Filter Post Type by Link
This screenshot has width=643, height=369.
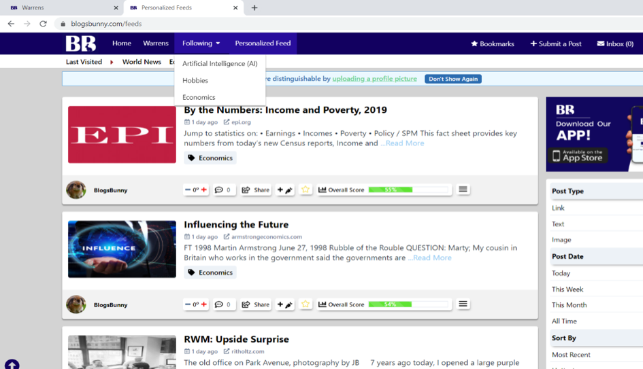pyautogui.click(x=558, y=208)
